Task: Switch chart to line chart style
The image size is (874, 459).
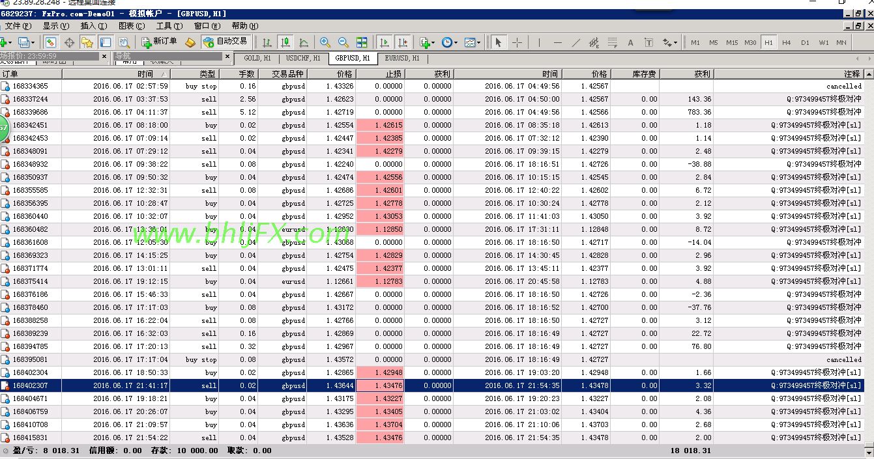Action: pyautogui.click(x=304, y=42)
